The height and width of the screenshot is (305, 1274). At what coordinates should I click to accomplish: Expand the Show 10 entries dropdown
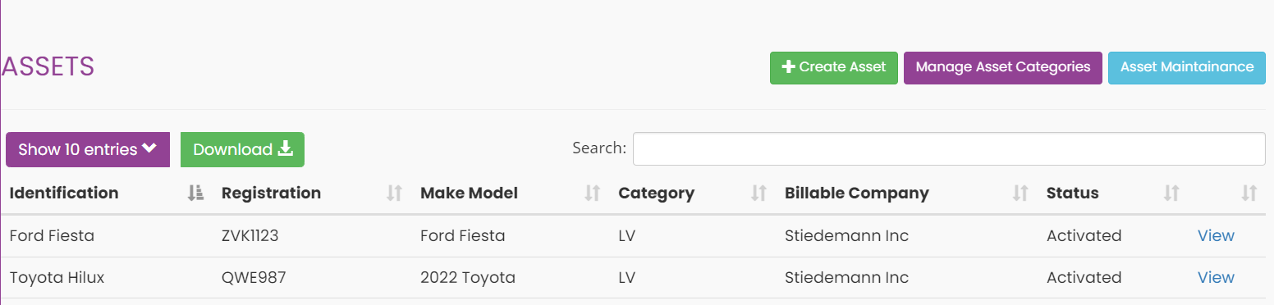coord(88,149)
